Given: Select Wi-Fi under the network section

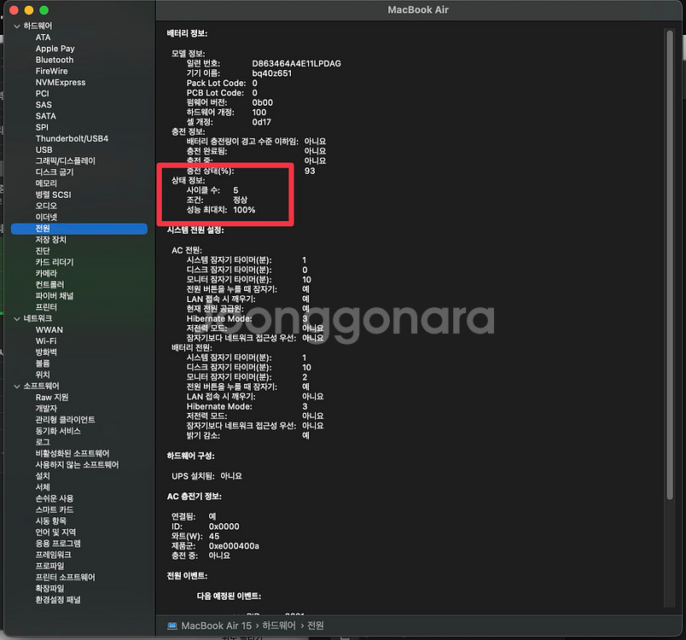Looking at the screenshot, I should pyautogui.click(x=46, y=340).
